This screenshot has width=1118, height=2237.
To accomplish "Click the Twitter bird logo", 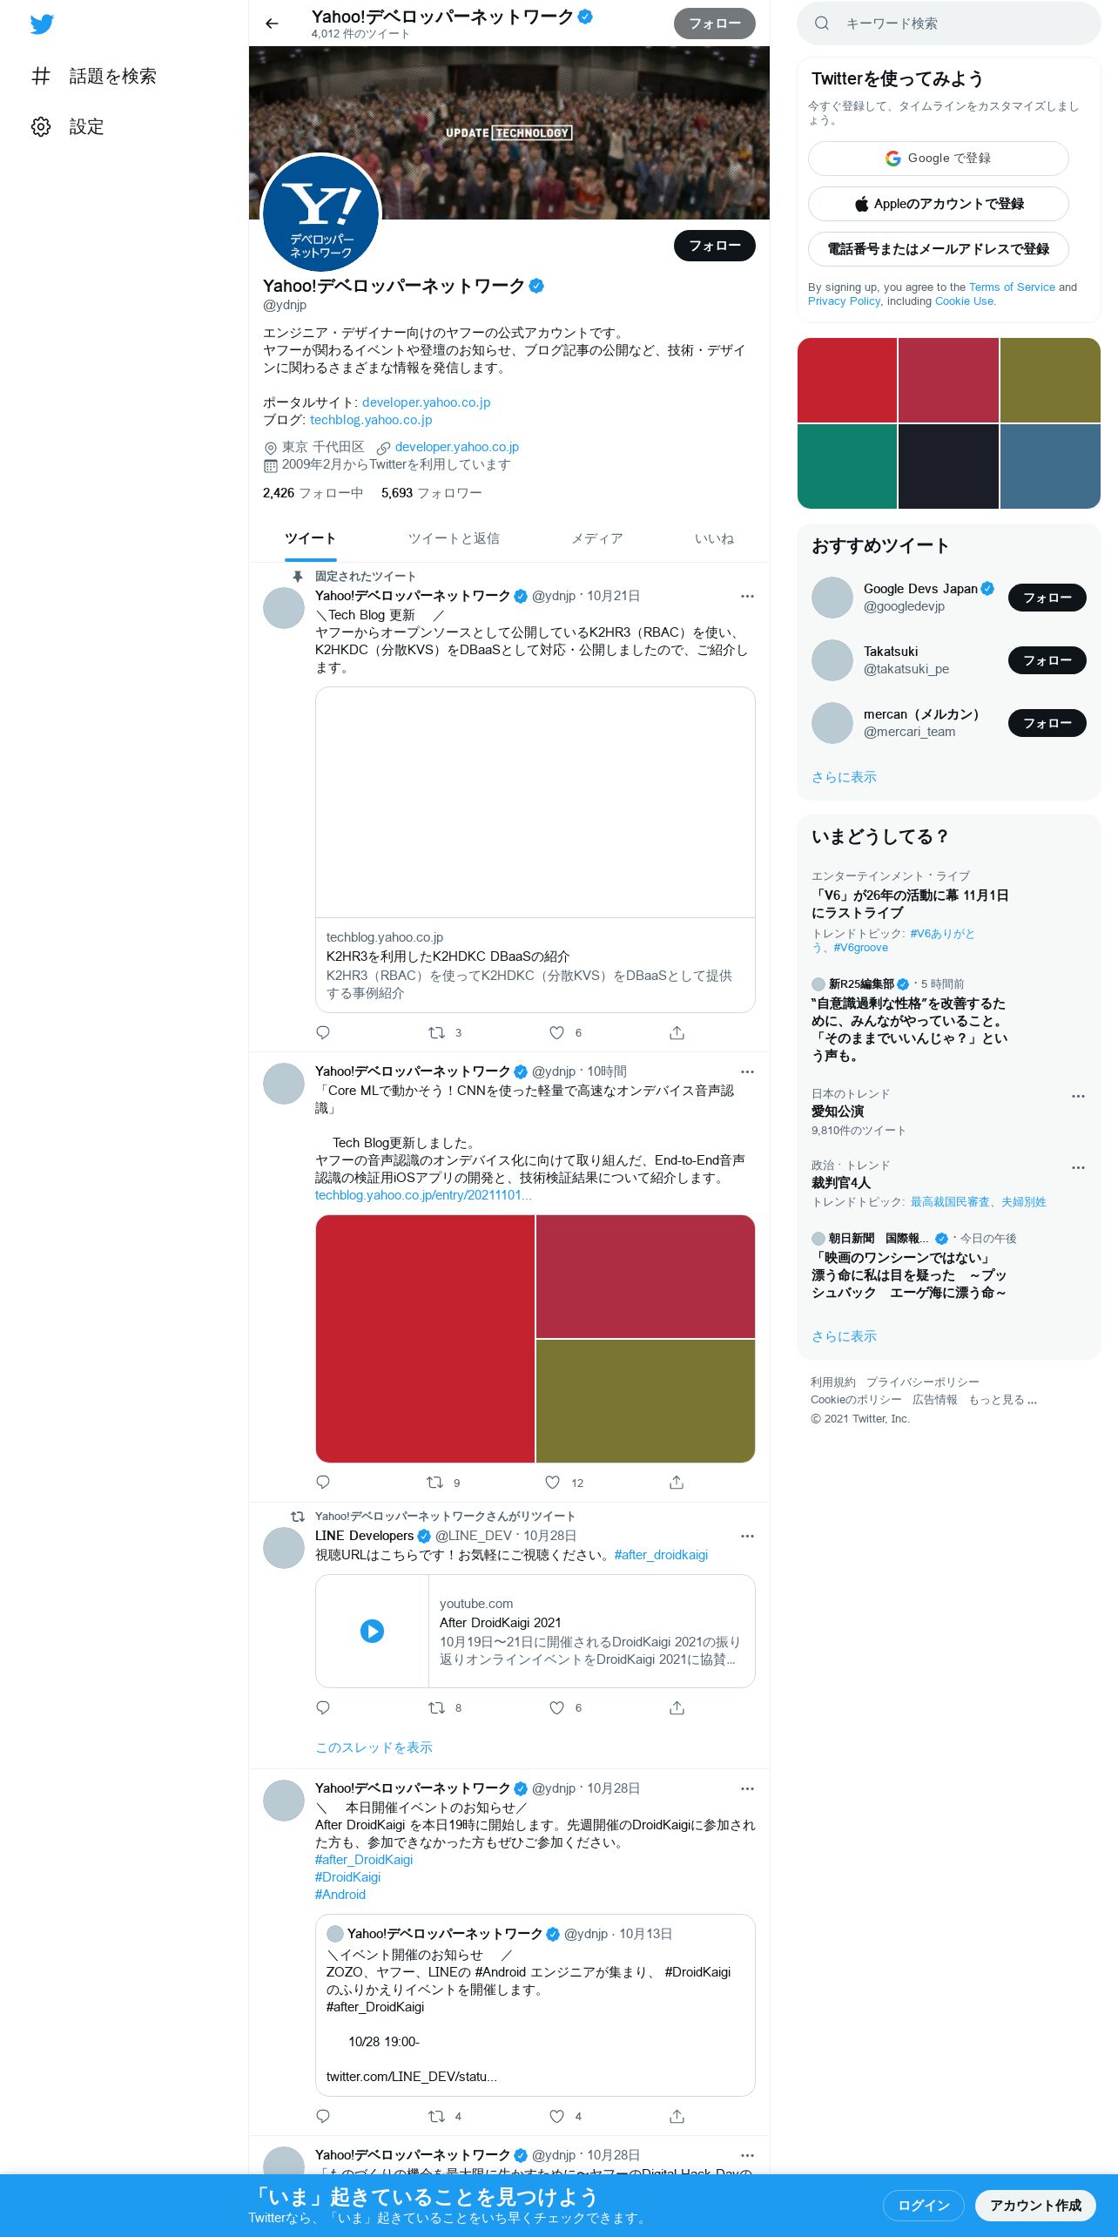I will [x=42, y=24].
